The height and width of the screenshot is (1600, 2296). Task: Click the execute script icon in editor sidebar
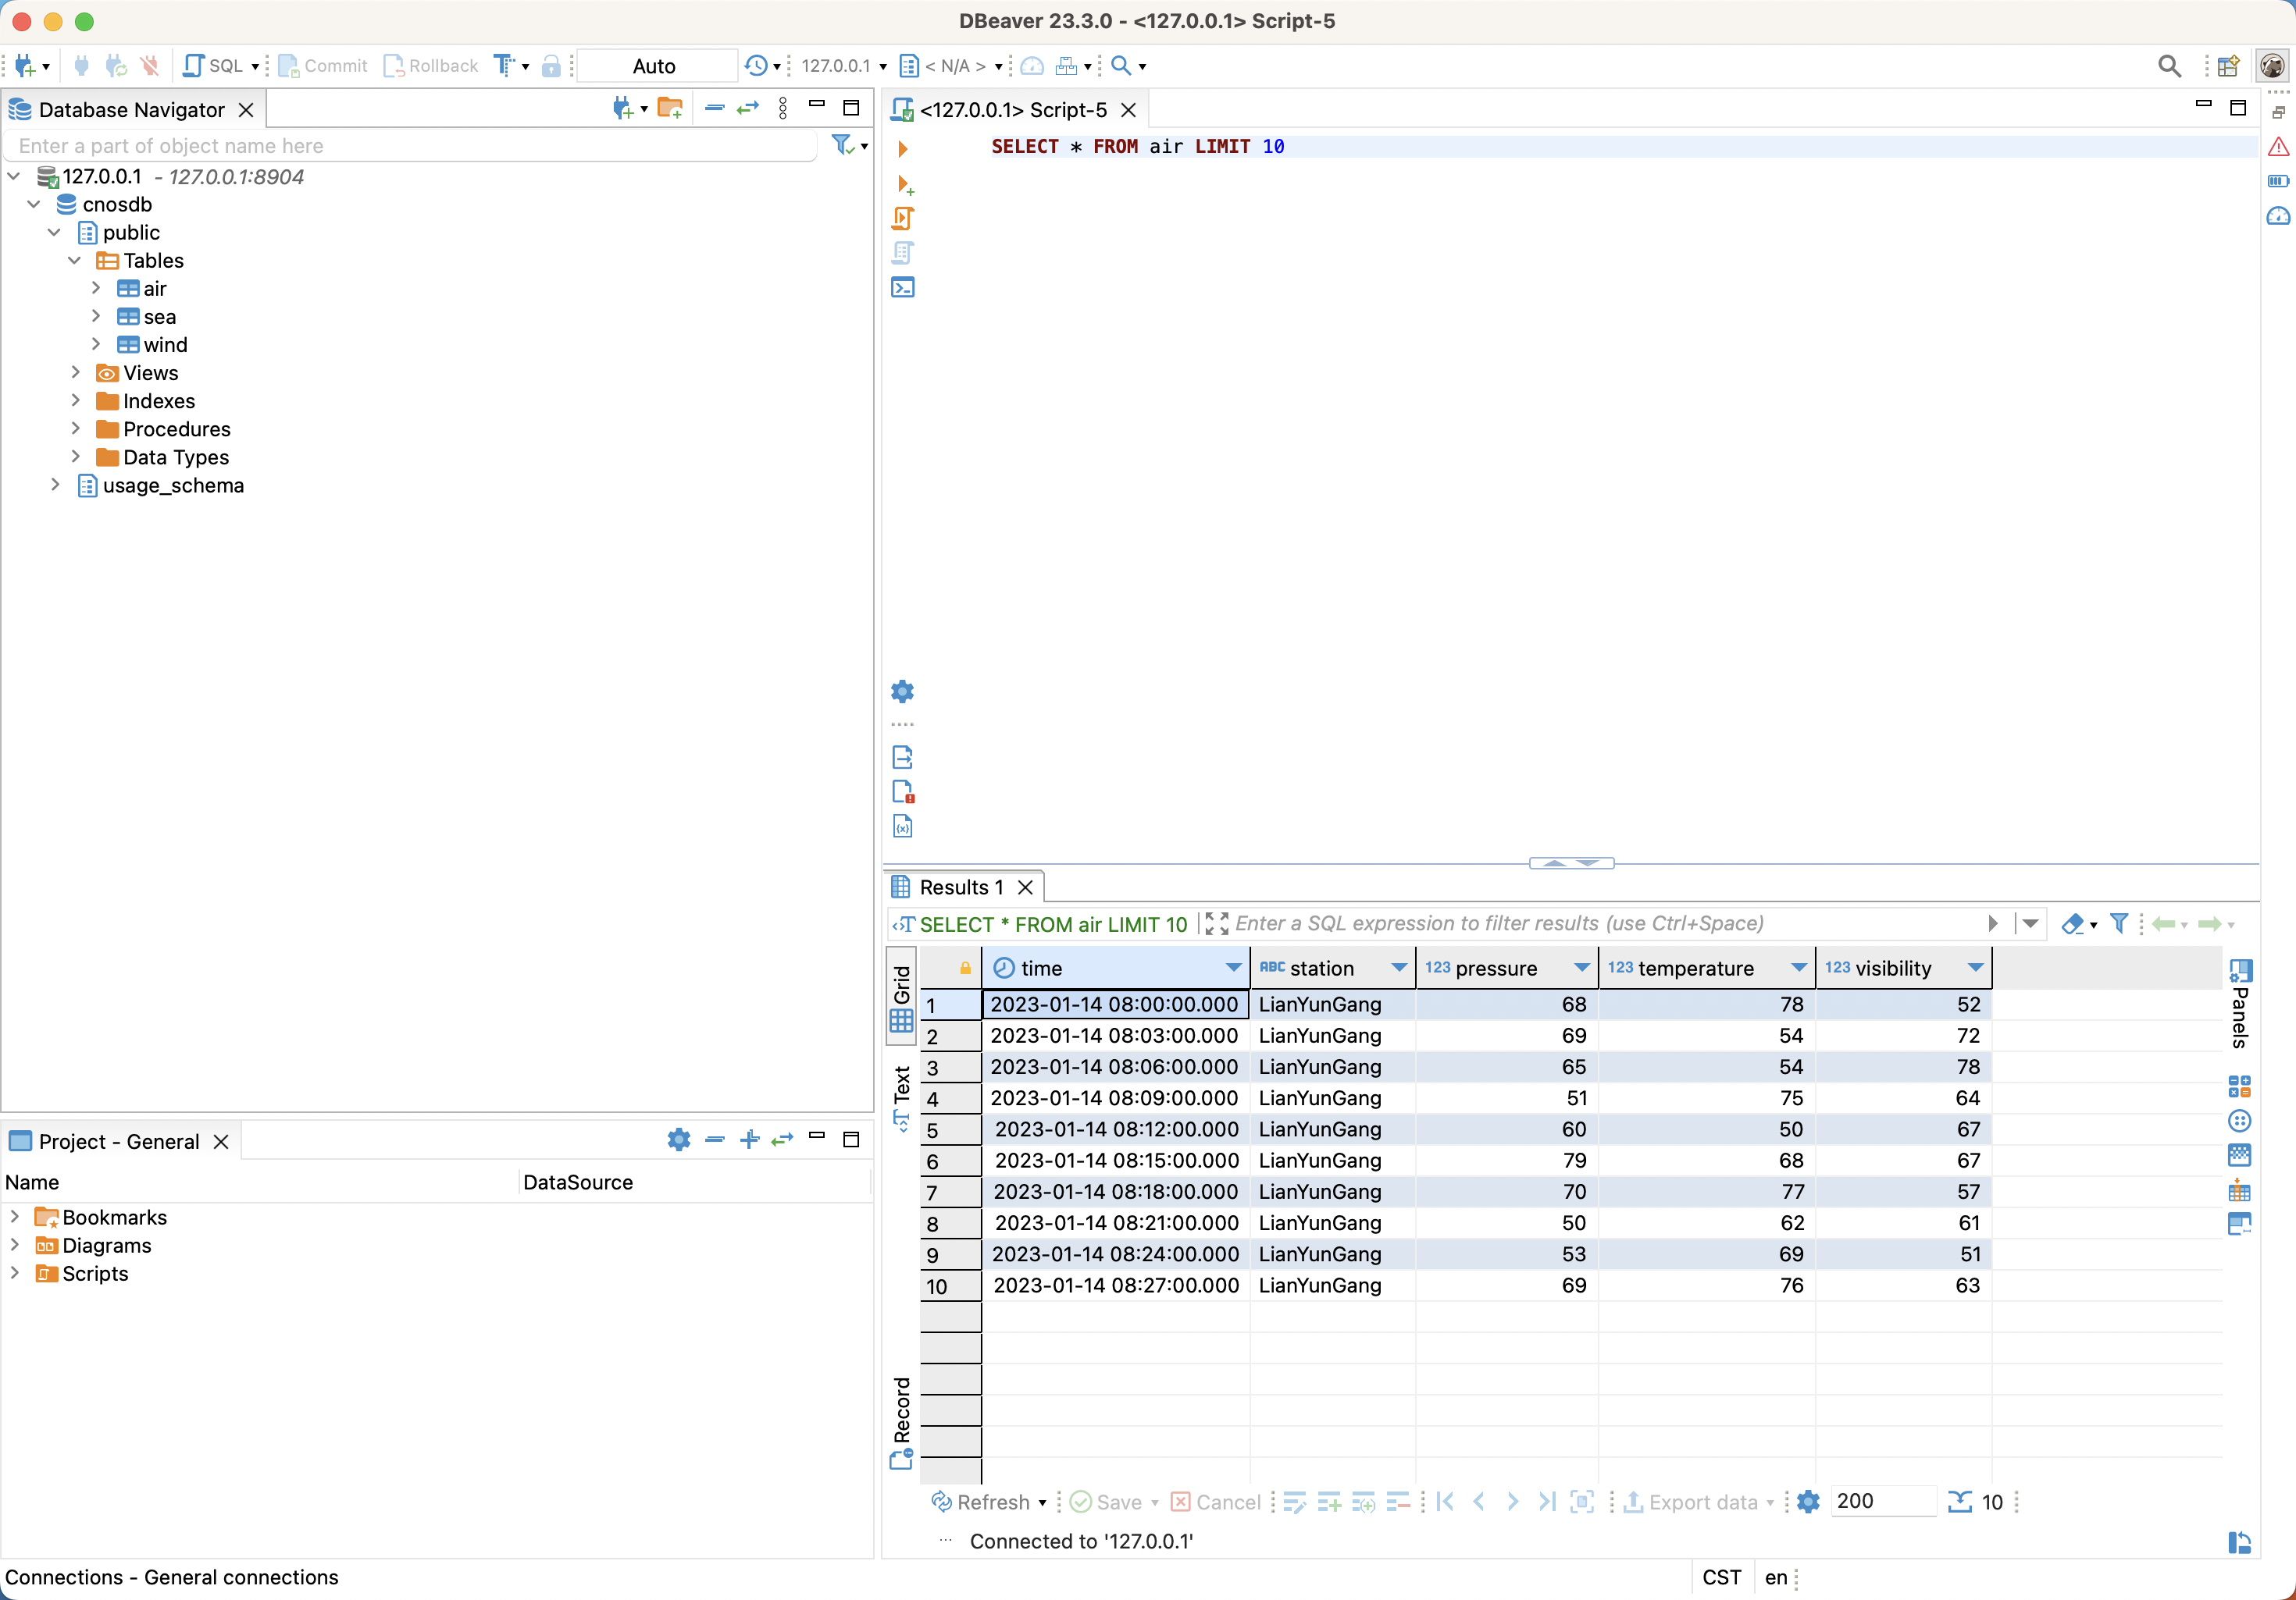pyautogui.click(x=903, y=218)
